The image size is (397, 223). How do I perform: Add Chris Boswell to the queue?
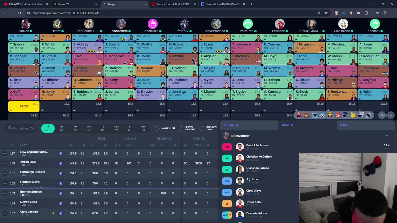[5, 213]
